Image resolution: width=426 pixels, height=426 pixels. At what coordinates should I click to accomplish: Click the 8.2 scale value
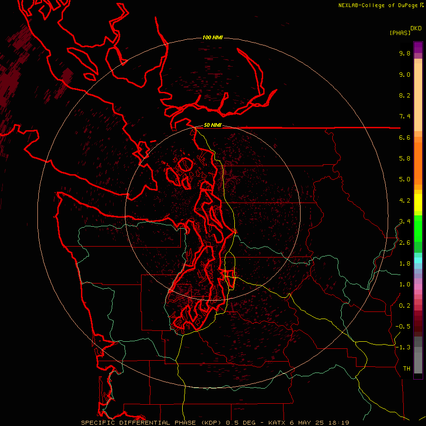click(405, 95)
